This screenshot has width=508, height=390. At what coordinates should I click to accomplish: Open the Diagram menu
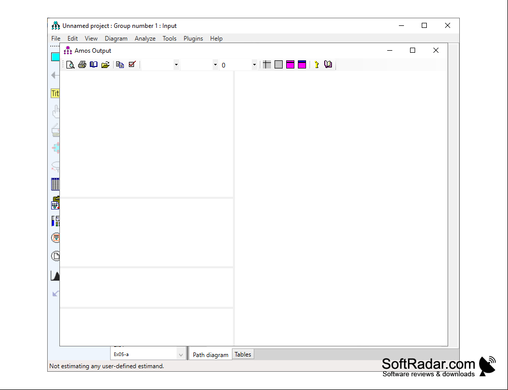tap(116, 39)
